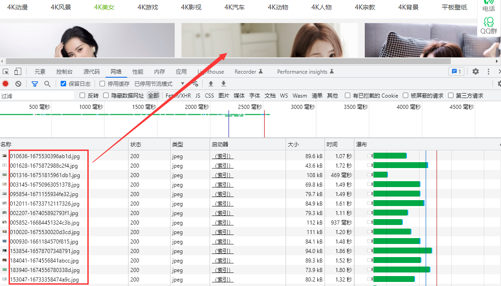Switch to the 控制台 tab
Image resolution: width=501 pixels, height=286 pixels.
64,72
